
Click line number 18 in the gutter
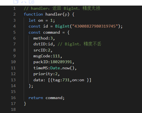pyautogui.click(x=13, y=109)
